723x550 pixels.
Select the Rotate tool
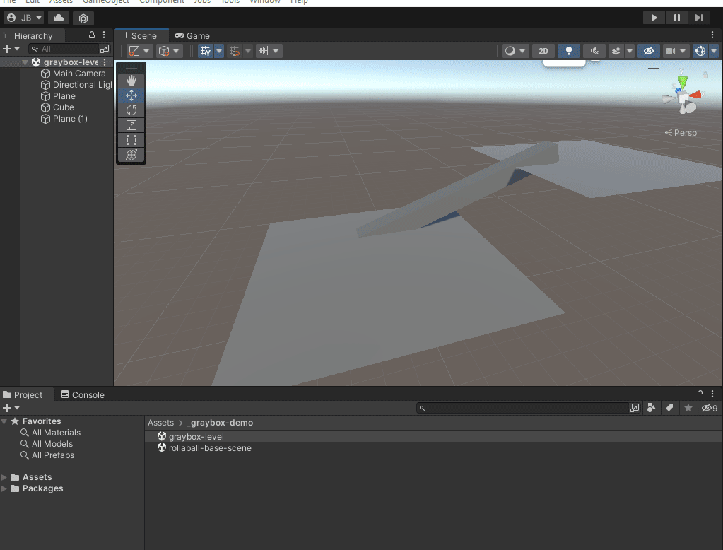pyautogui.click(x=131, y=110)
